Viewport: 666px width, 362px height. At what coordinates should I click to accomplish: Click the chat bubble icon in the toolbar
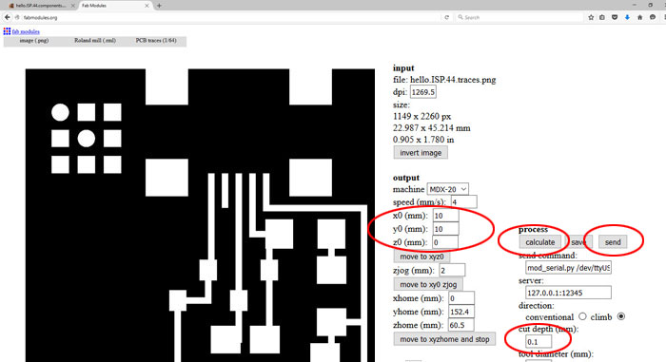point(653,17)
